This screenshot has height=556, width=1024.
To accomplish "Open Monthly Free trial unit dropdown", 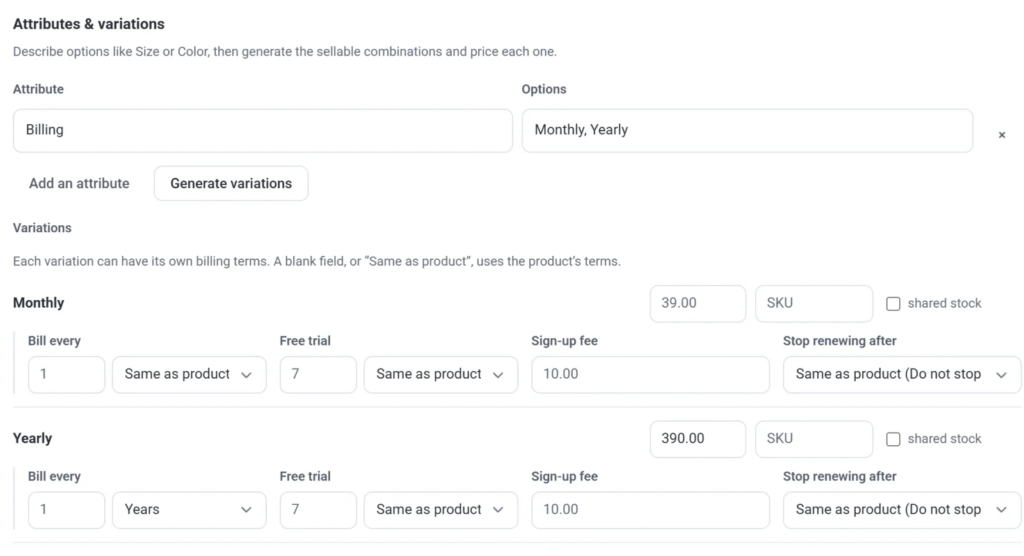I will 441,374.
